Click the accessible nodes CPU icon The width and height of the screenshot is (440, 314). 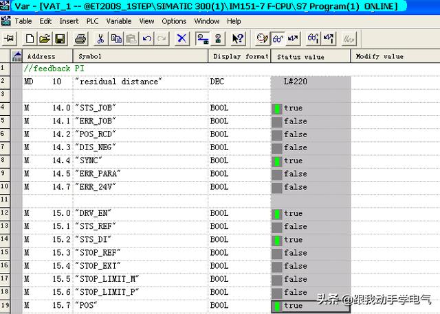click(218, 38)
